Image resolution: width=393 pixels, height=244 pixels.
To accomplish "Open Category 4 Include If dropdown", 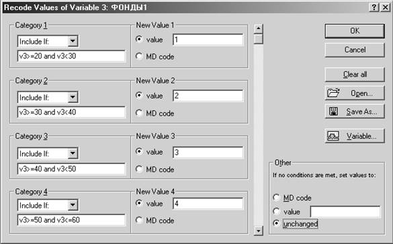I will 73,205.
